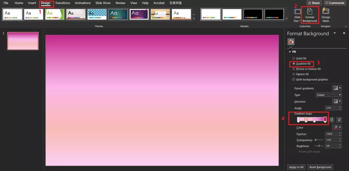
Task: Select Solid fill option
Action: (299, 58)
